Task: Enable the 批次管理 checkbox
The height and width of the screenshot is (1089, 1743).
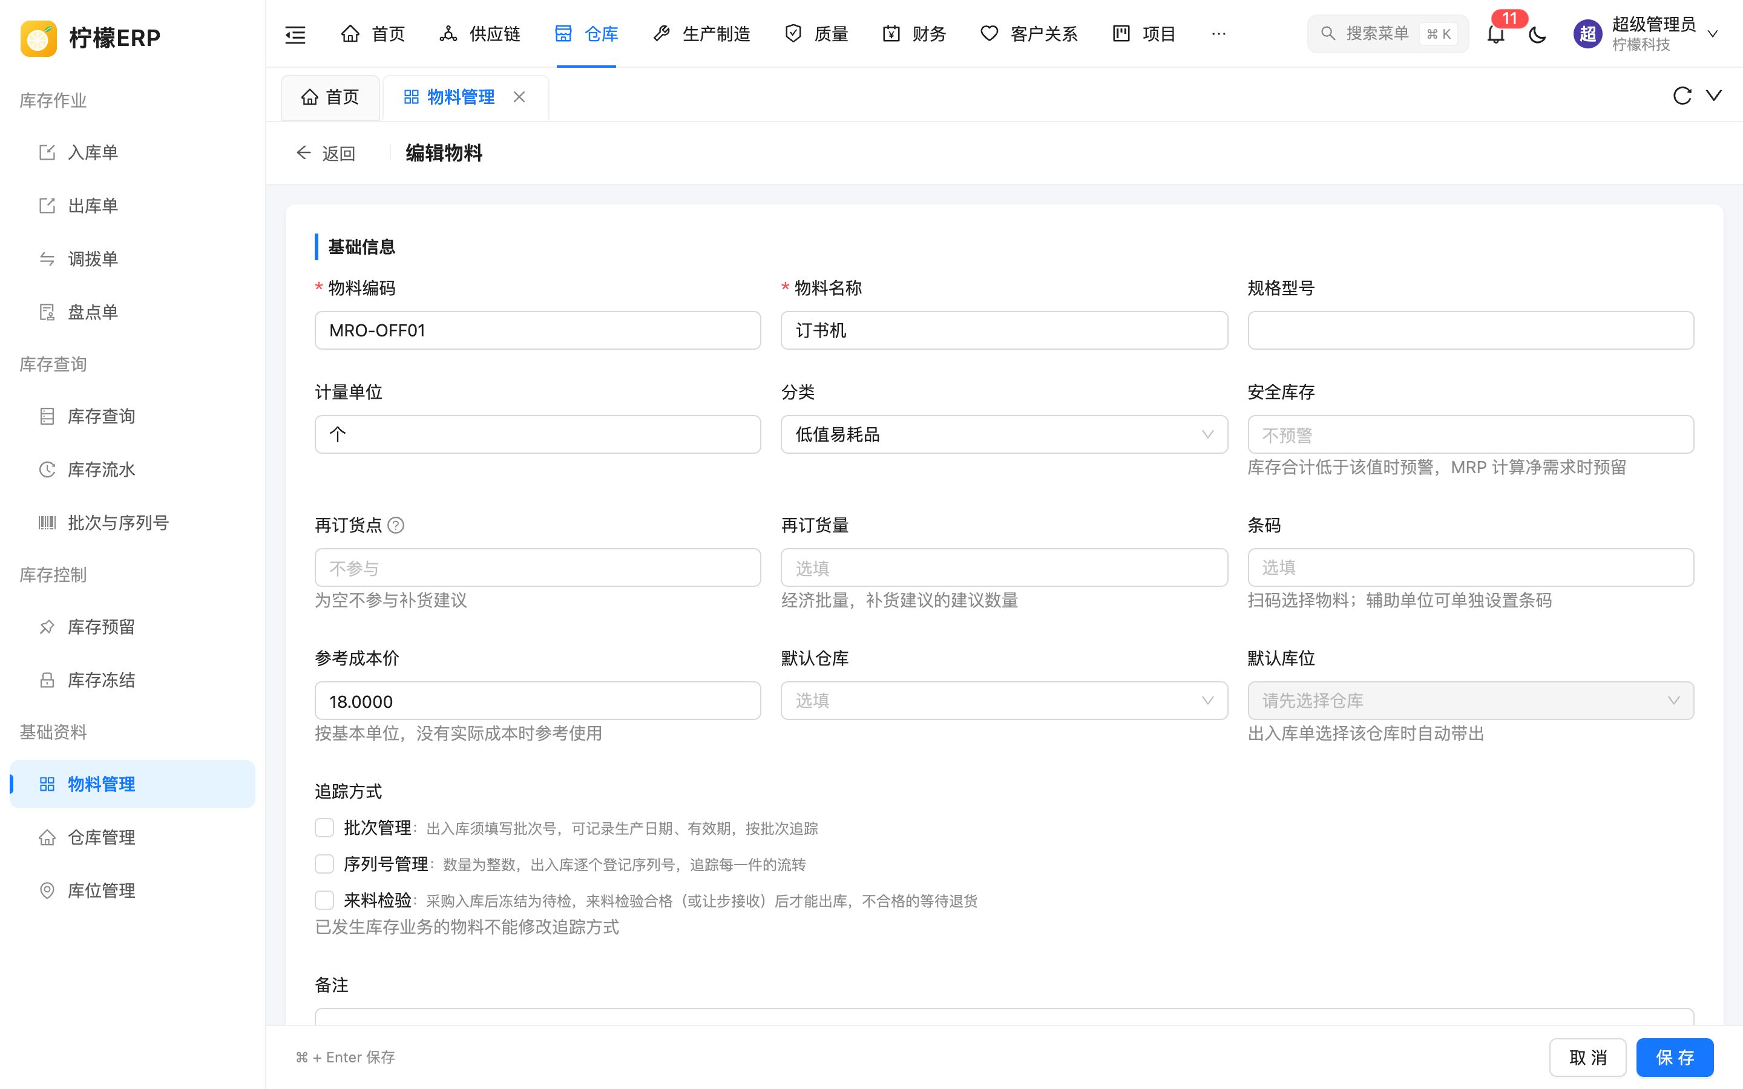Action: [324, 828]
